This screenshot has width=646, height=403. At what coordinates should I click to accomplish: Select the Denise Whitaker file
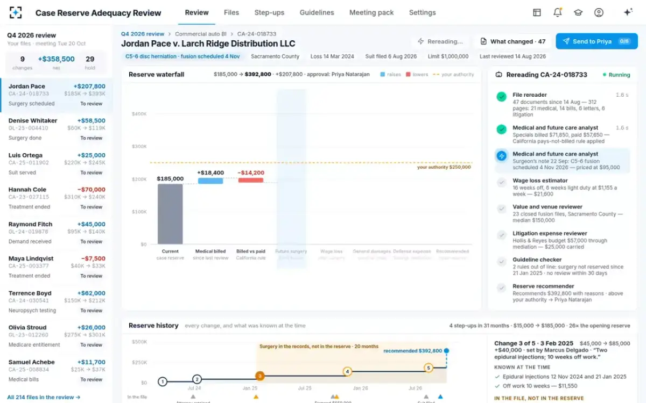[57, 129]
